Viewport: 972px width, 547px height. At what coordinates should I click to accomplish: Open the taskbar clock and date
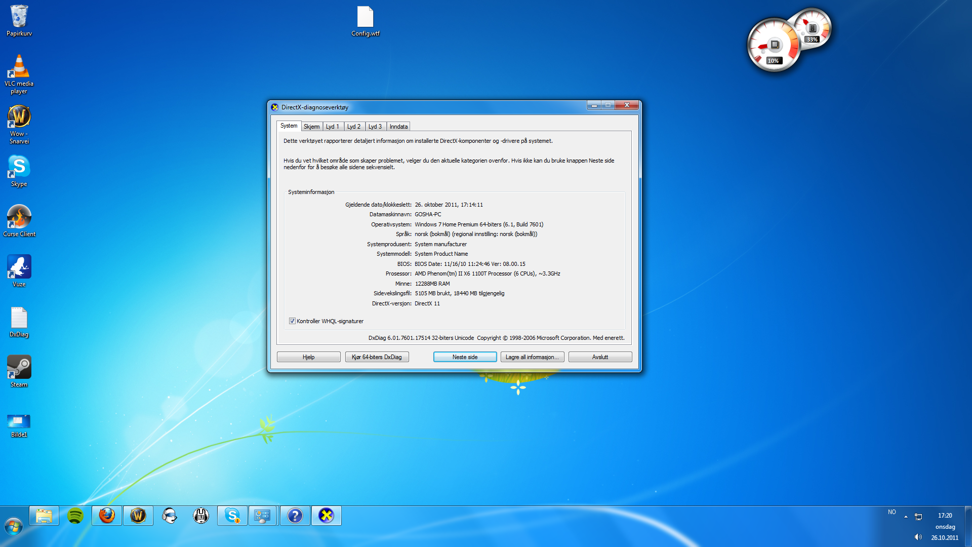(945, 526)
